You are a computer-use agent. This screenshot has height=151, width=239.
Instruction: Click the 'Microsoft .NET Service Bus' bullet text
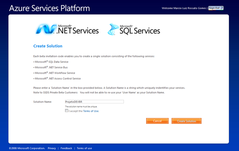(x=51, y=67)
